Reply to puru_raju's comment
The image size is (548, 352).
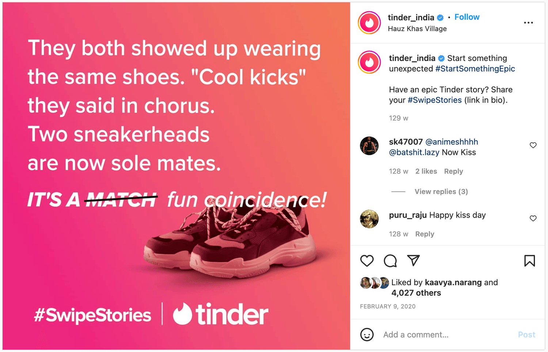click(425, 234)
